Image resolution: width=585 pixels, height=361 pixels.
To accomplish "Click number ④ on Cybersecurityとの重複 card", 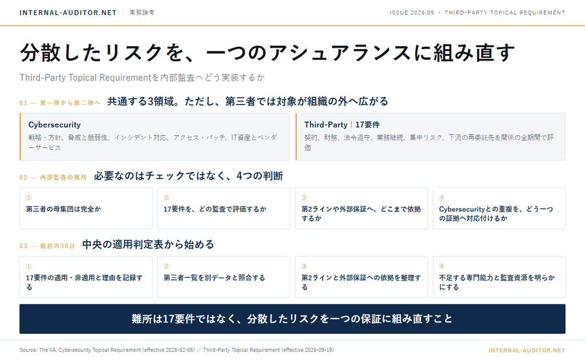I will click(x=442, y=198).
